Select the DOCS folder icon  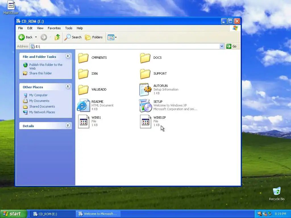pos(145,58)
